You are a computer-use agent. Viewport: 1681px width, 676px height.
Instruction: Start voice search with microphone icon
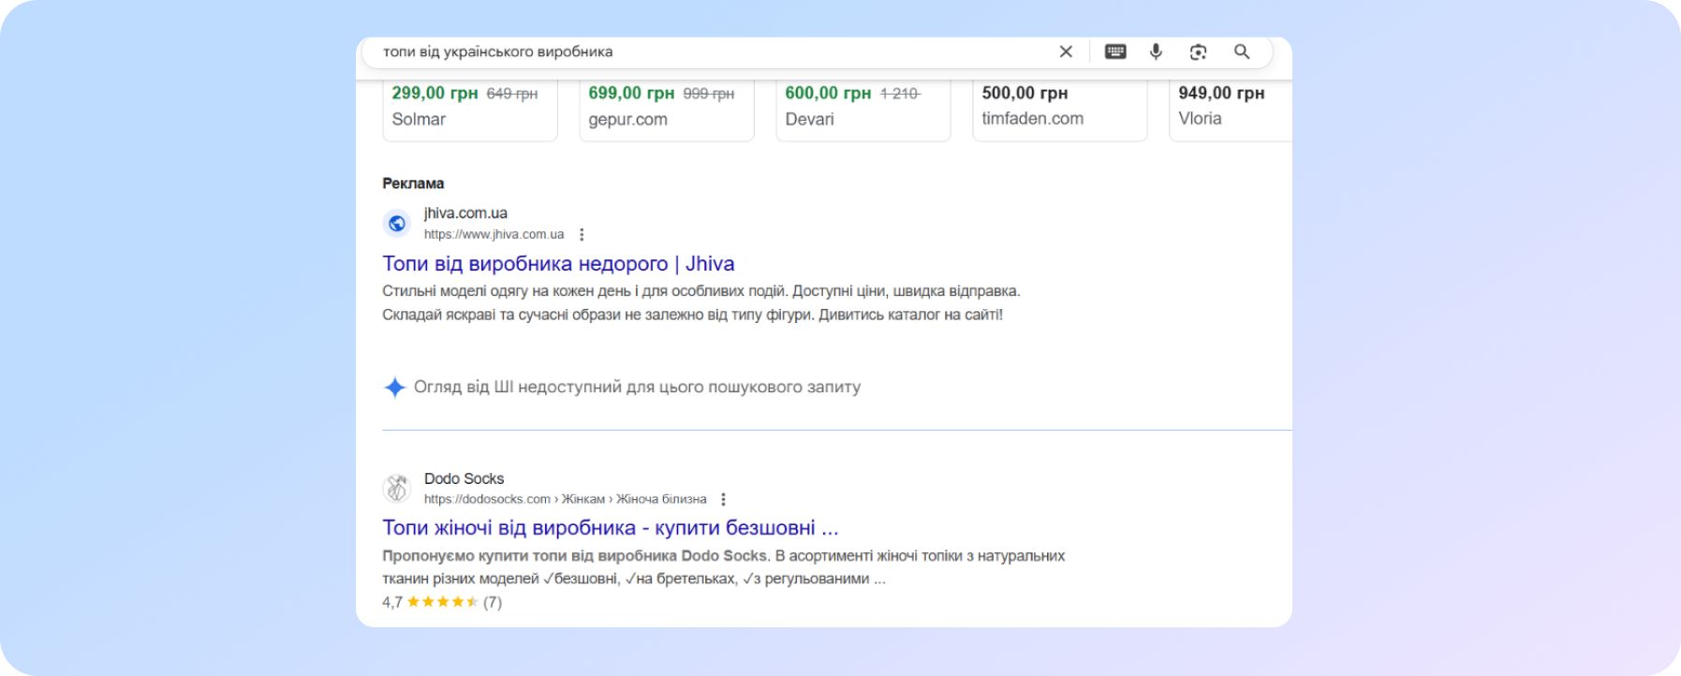(x=1156, y=51)
